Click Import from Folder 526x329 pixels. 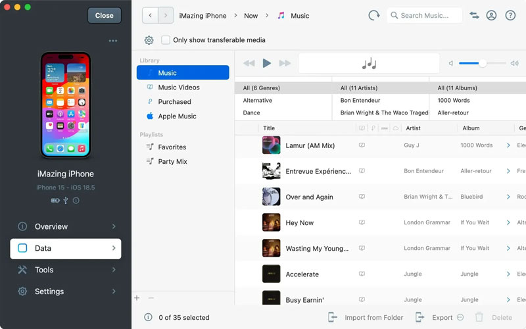pyautogui.click(x=366, y=317)
